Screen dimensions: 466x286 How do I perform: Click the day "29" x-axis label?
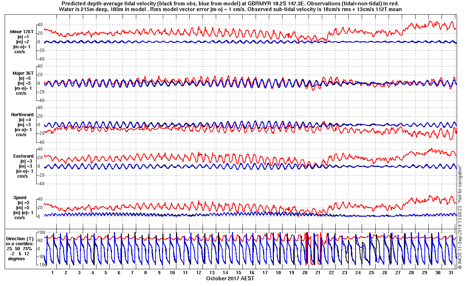[x=424, y=272]
